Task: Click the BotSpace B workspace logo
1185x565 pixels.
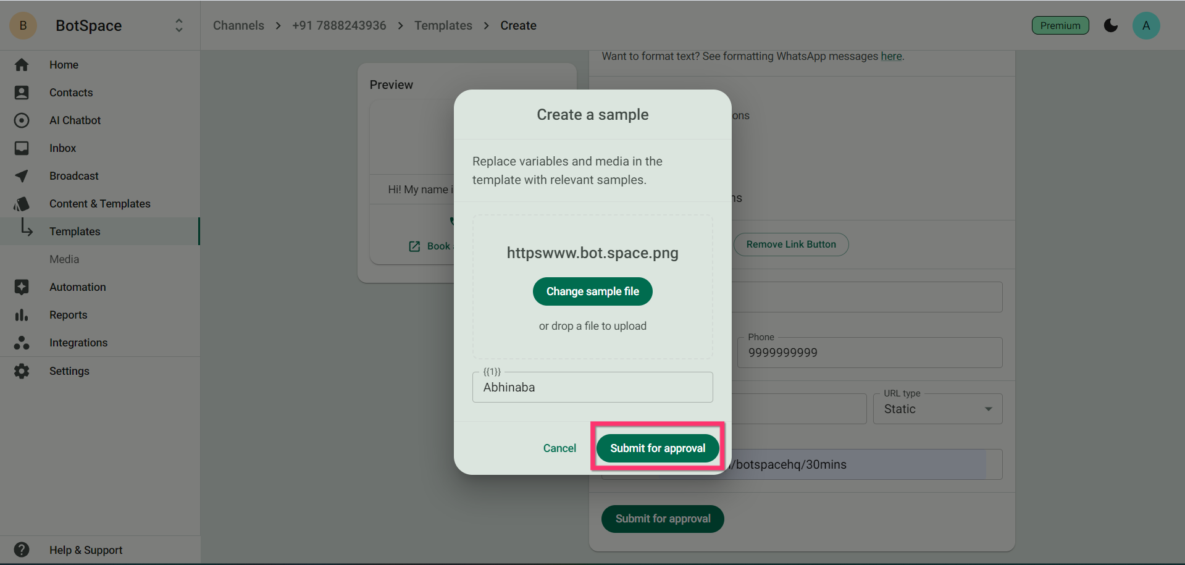Action: [x=23, y=25]
